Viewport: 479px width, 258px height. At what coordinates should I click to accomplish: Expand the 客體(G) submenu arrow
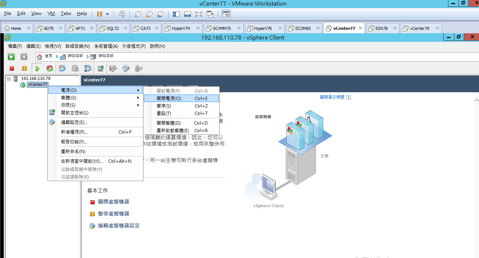138,98
